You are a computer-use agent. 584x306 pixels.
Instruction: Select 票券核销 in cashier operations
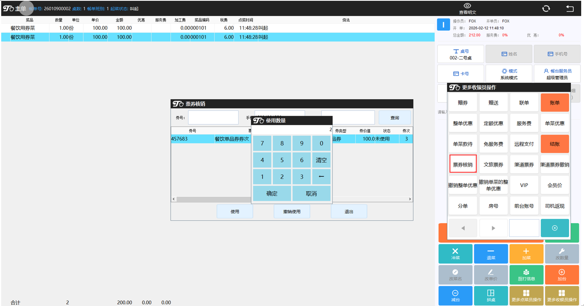463,165
